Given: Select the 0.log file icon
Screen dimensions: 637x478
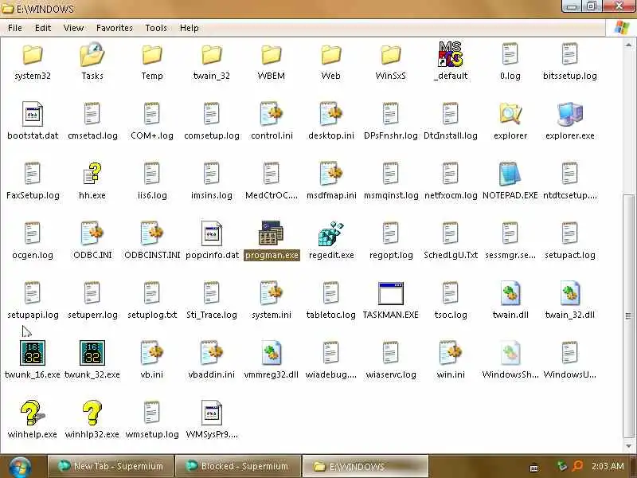Looking at the screenshot, I should [510, 54].
